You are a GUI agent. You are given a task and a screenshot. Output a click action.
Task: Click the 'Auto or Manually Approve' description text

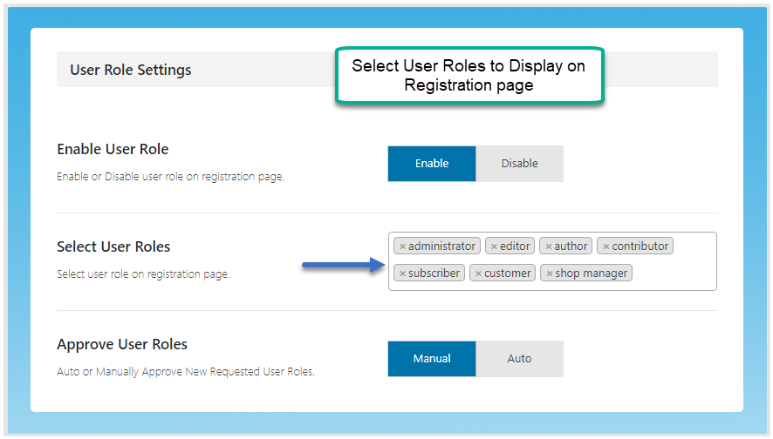point(185,372)
